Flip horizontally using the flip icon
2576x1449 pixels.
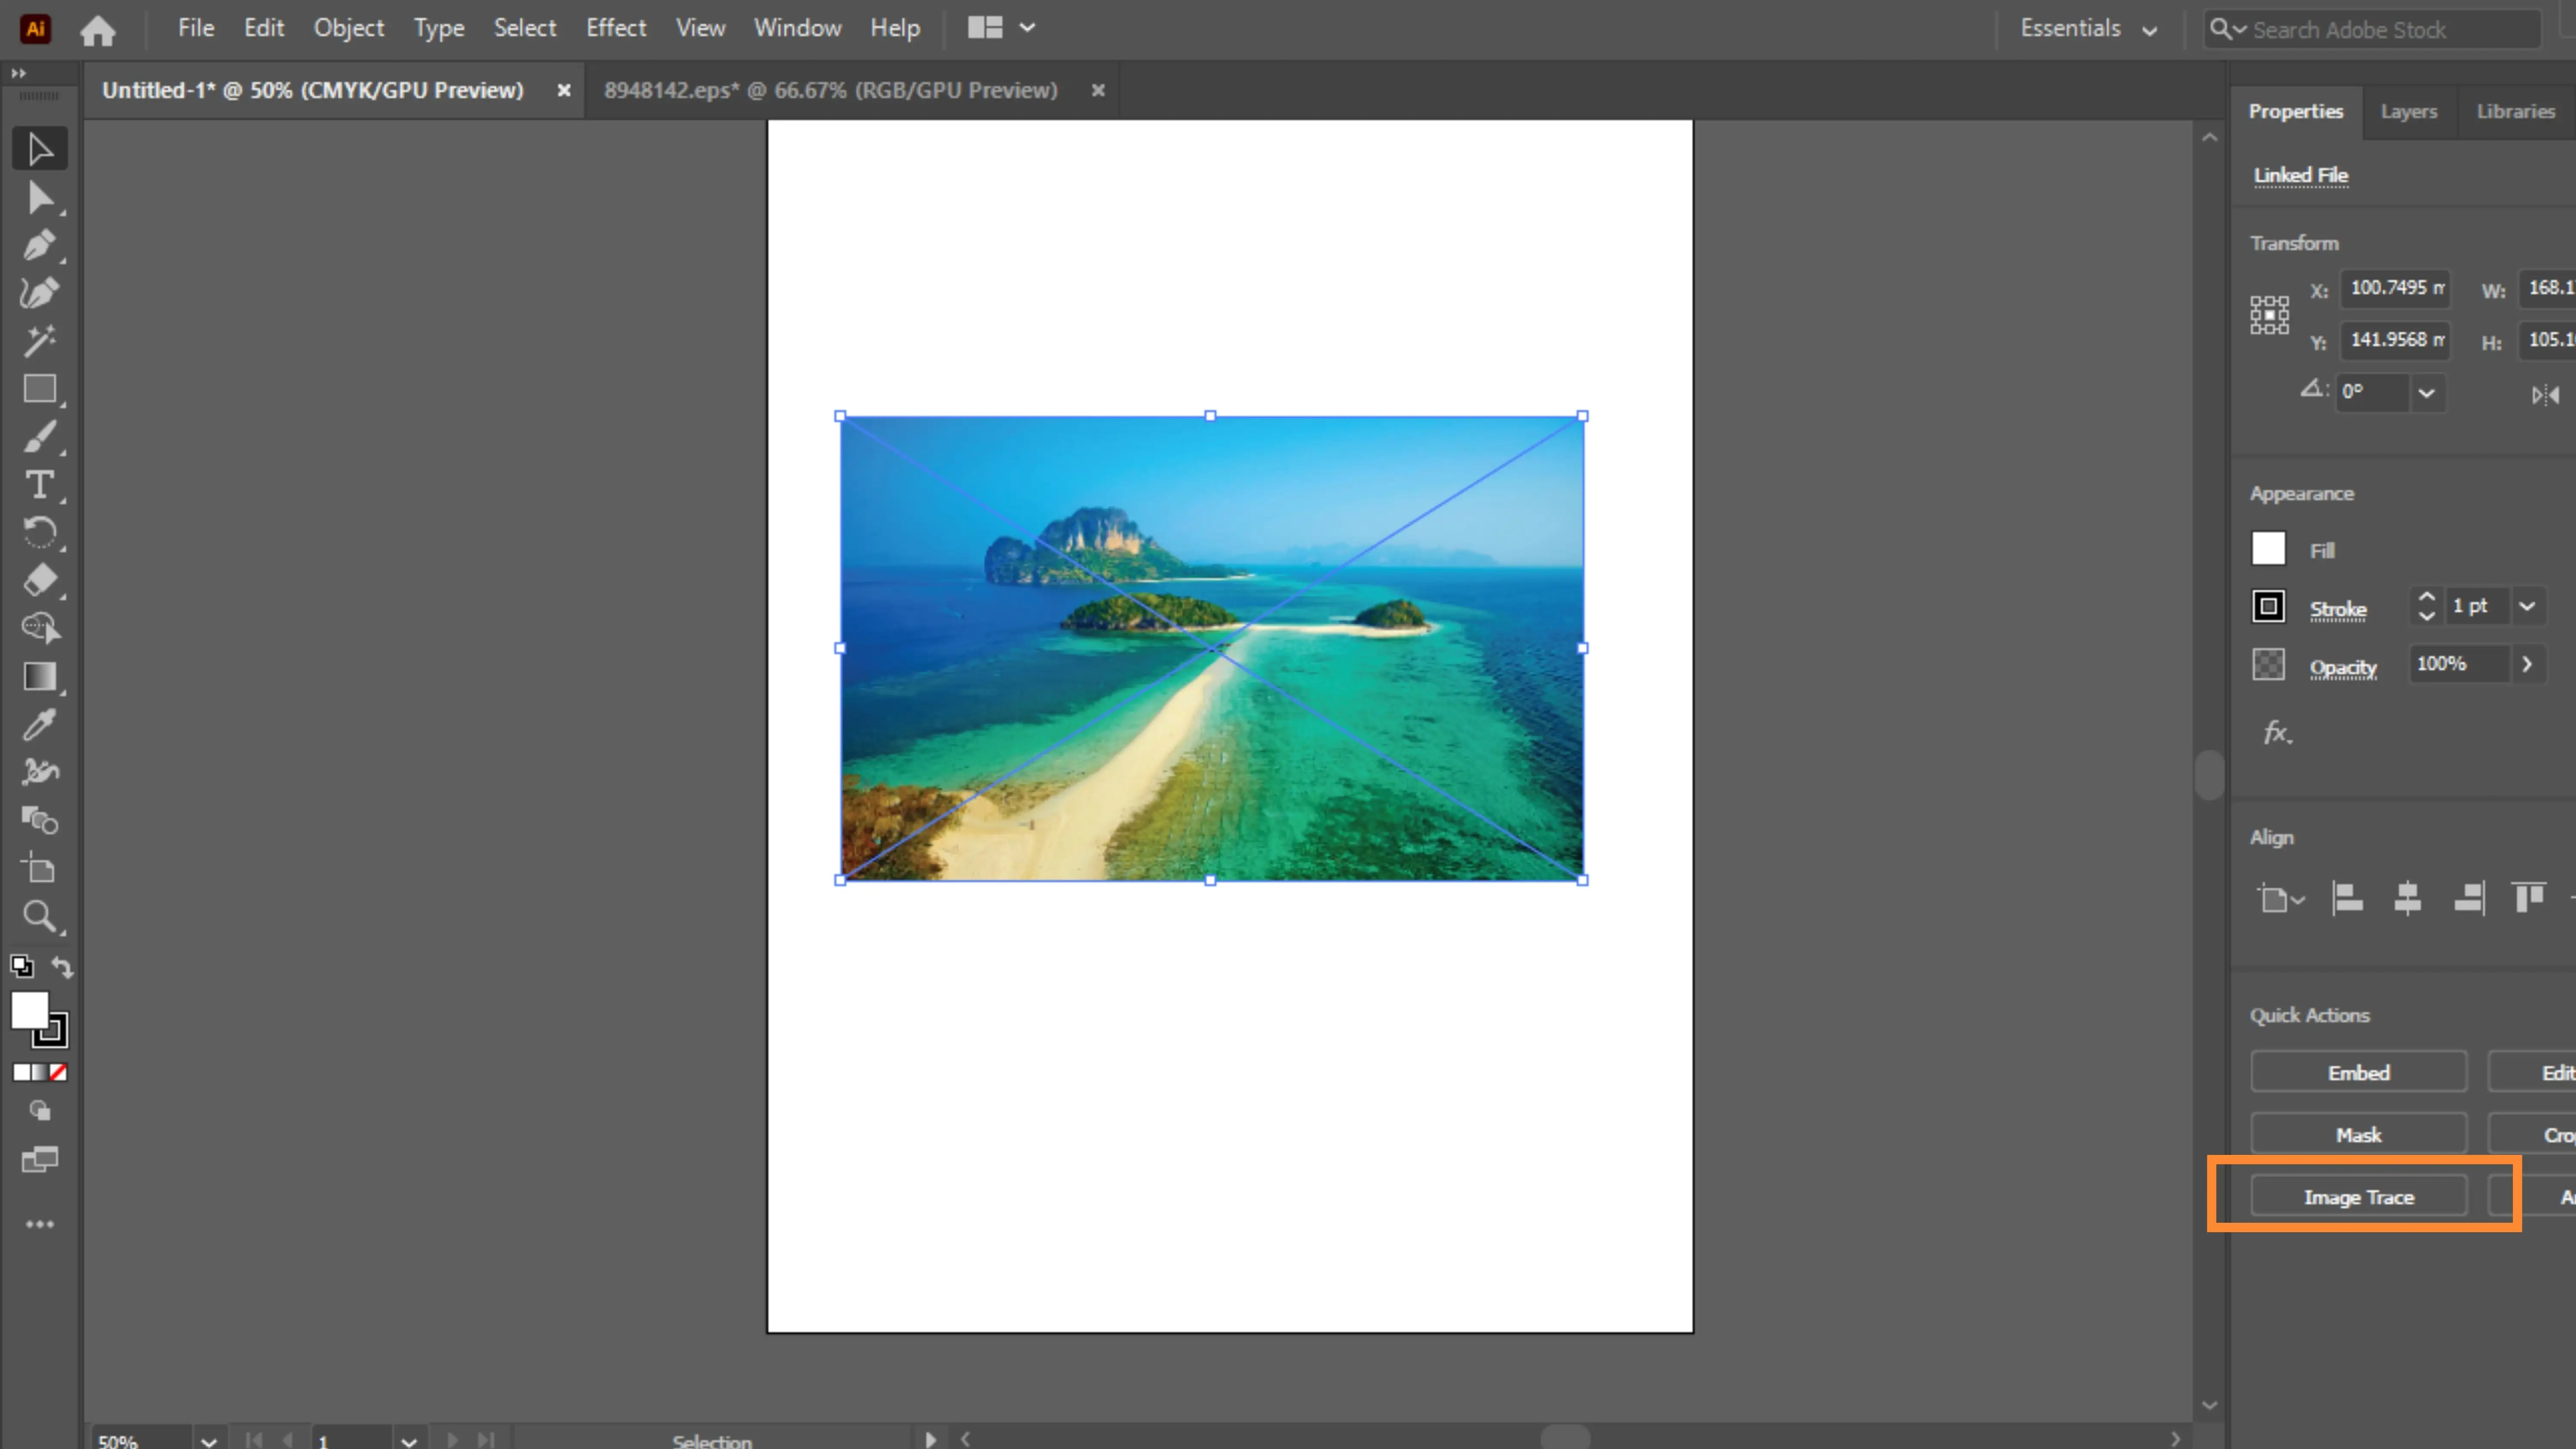[2545, 395]
